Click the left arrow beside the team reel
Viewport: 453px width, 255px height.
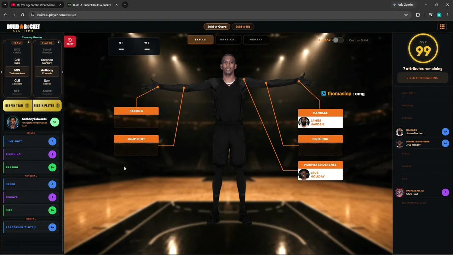tap(1, 72)
